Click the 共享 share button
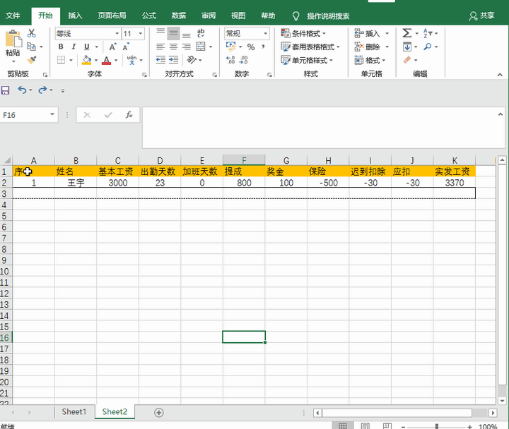 [x=482, y=15]
